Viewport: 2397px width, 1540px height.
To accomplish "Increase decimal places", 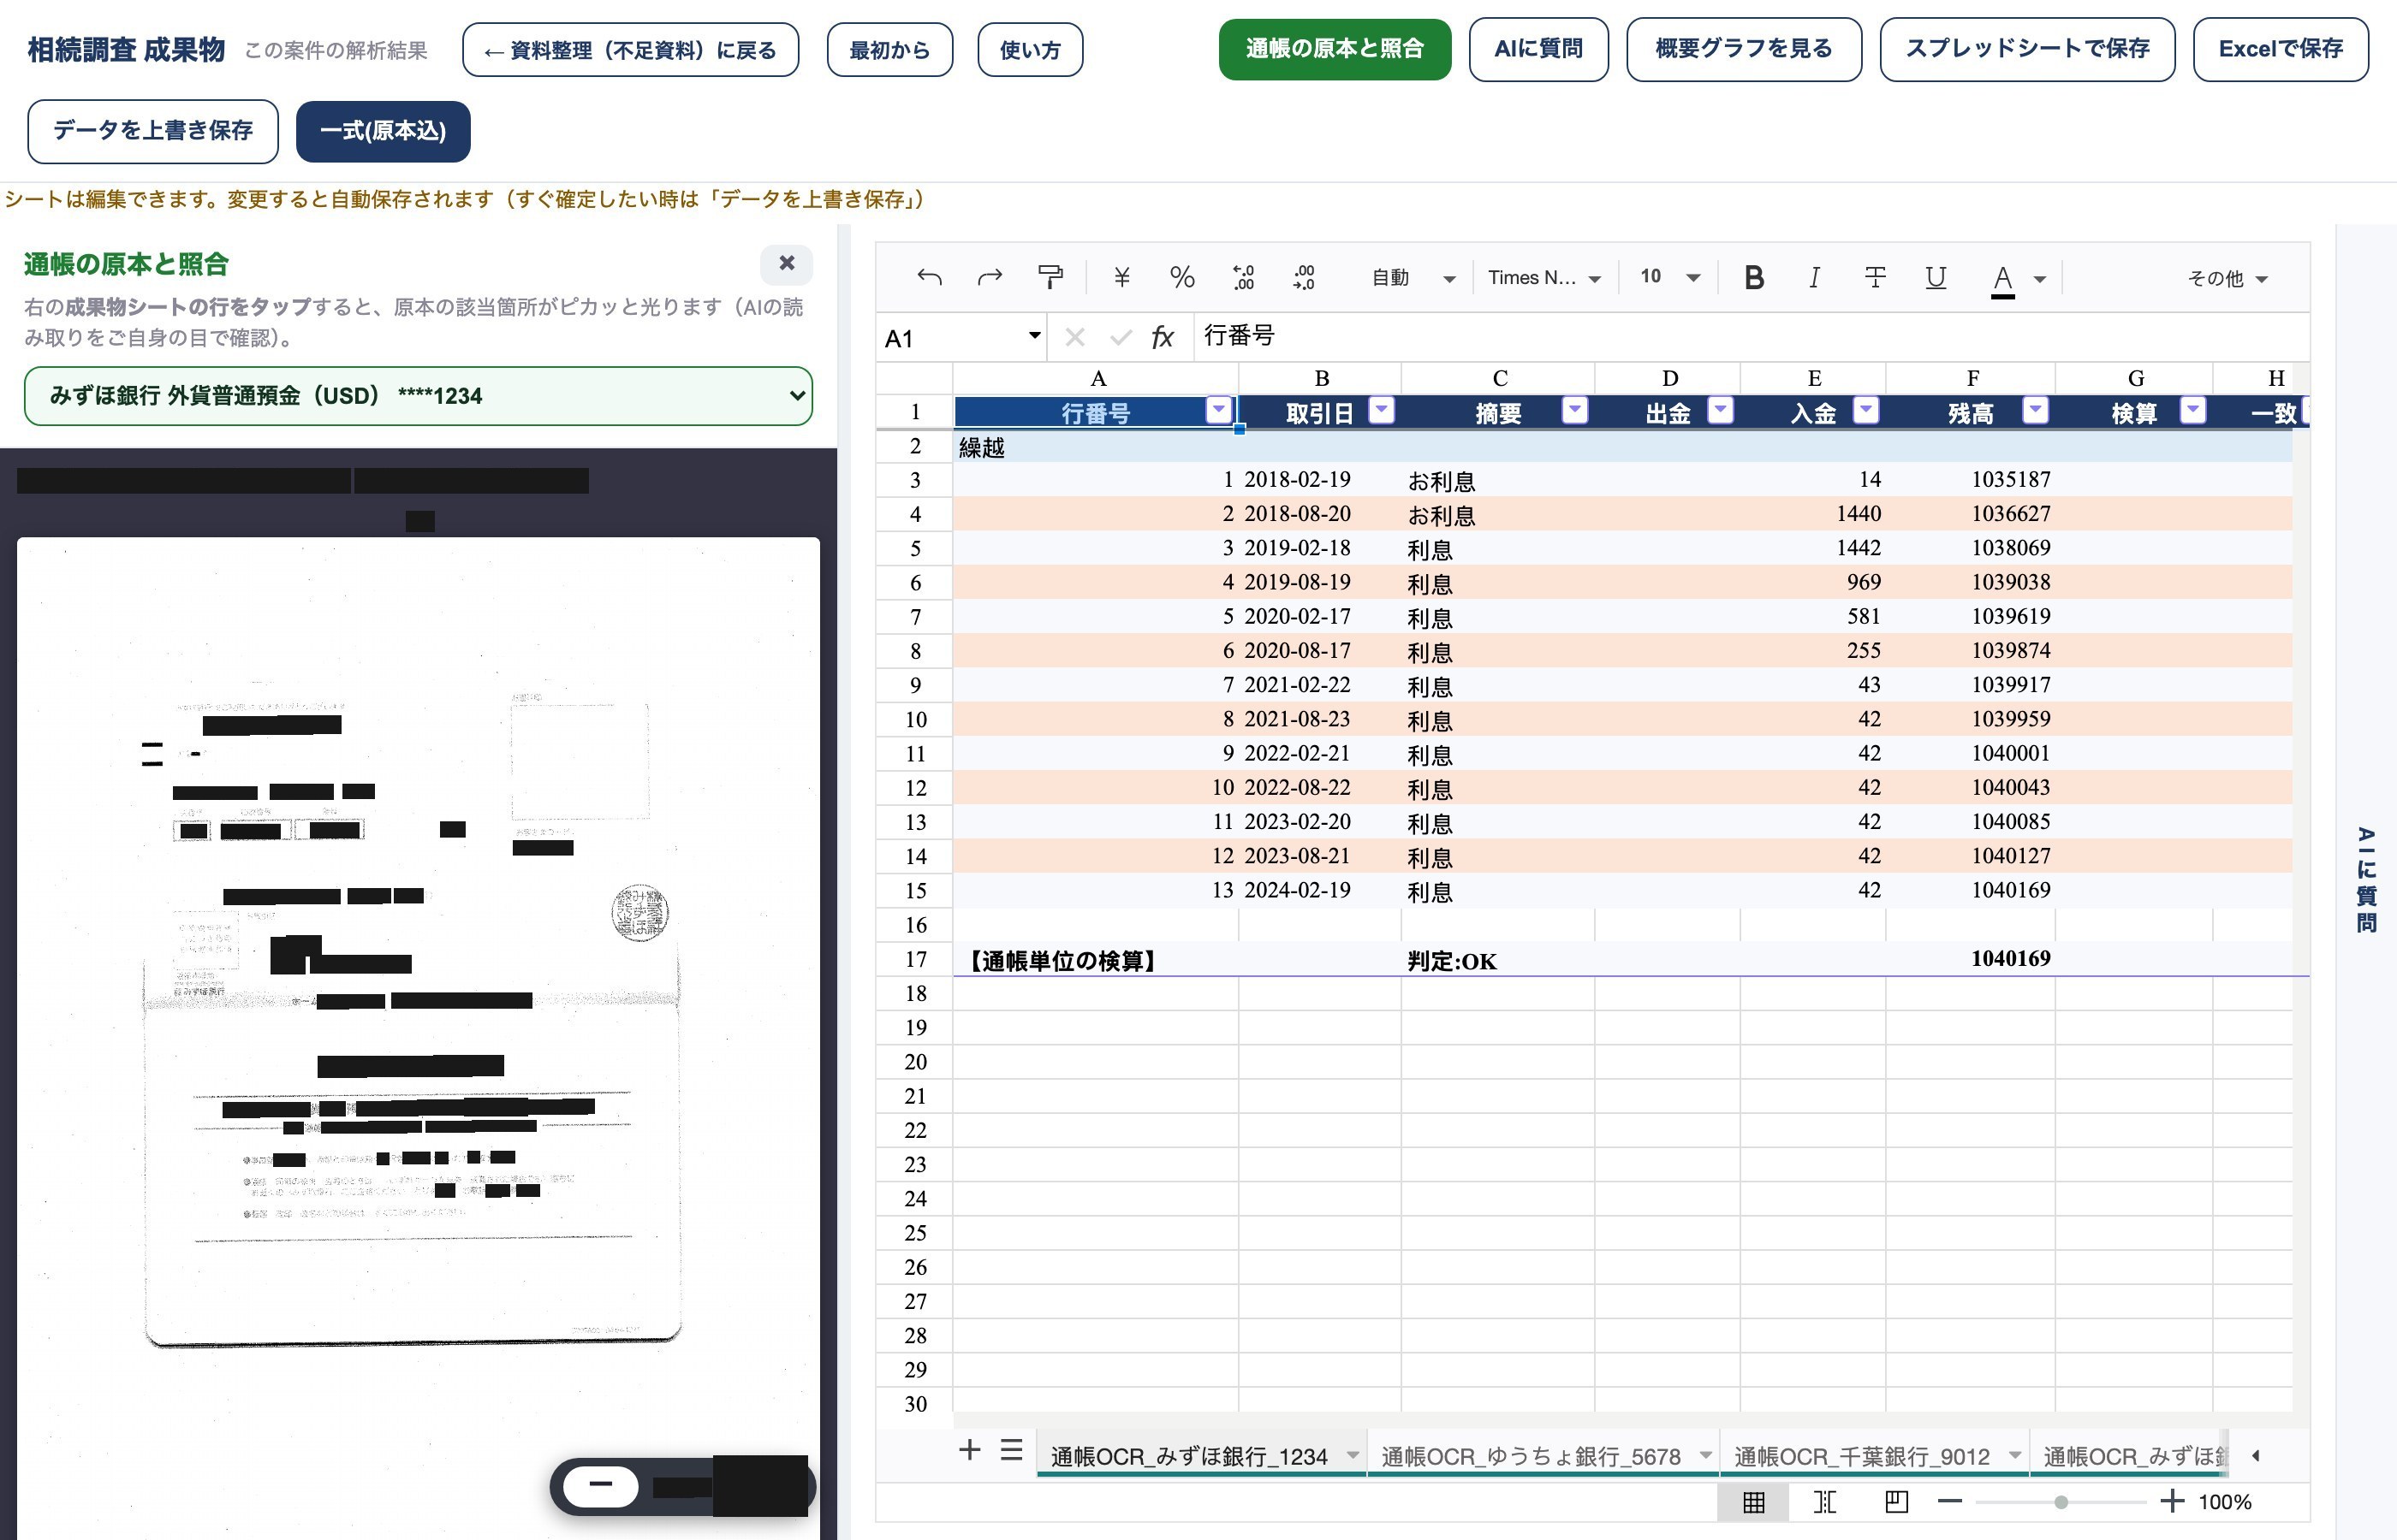I will click(1304, 277).
